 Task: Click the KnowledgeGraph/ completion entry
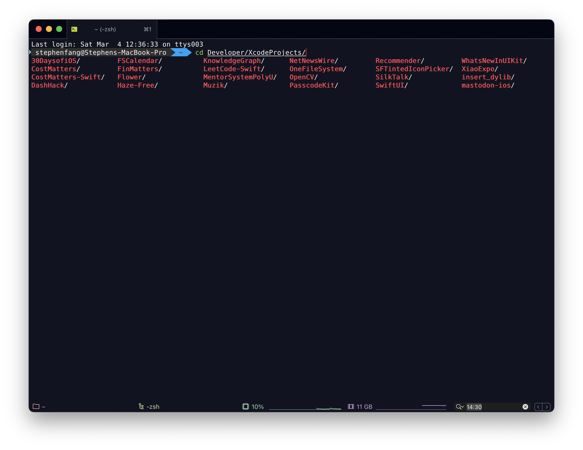pyautogui.click(x=234, y=61)
